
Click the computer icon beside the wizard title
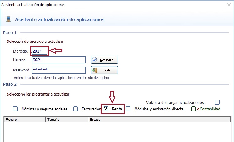pyautogui.click(x=8, y=19)
